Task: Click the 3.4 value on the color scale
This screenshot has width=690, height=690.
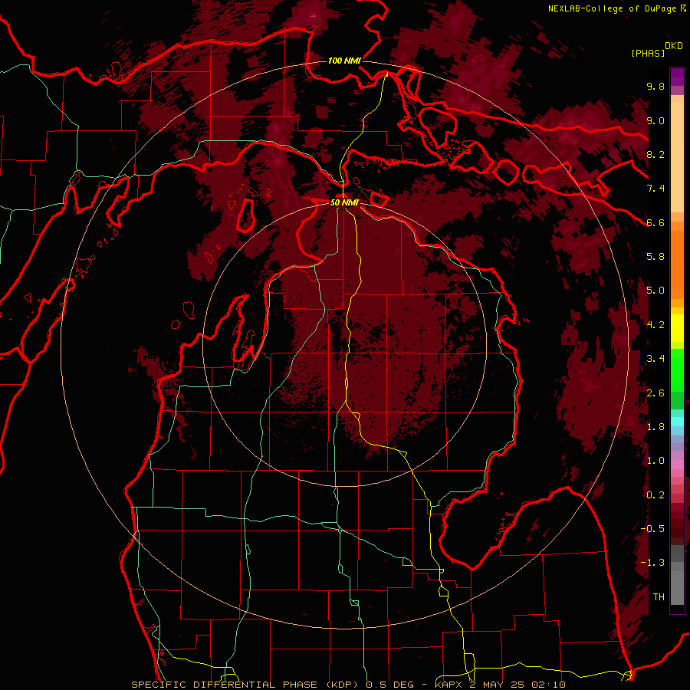Action: point(655,359)
